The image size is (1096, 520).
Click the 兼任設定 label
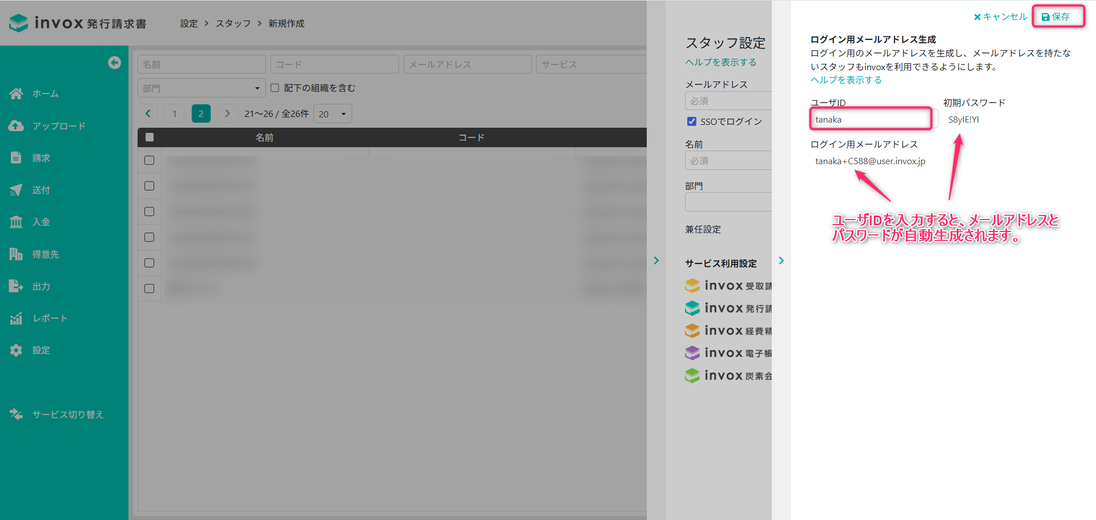click(703, 229)
